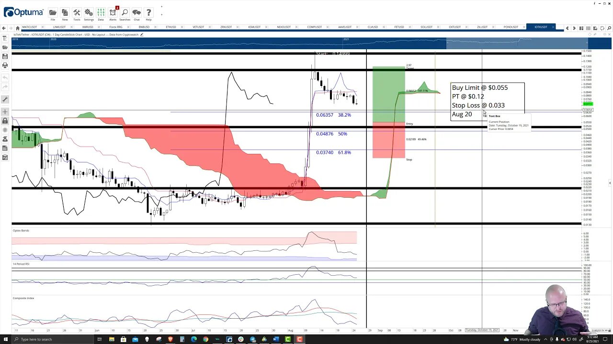The image size is (613, 344).
Task: Open the Tools icon
Action: [77, 13]
